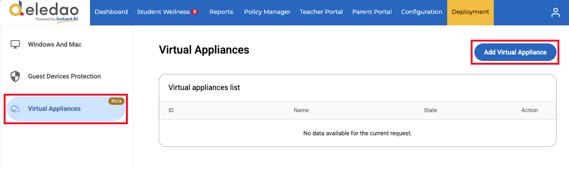Open the Dashboard tab
The width and height of the screenshot is (569, 169).
[111, 12]
